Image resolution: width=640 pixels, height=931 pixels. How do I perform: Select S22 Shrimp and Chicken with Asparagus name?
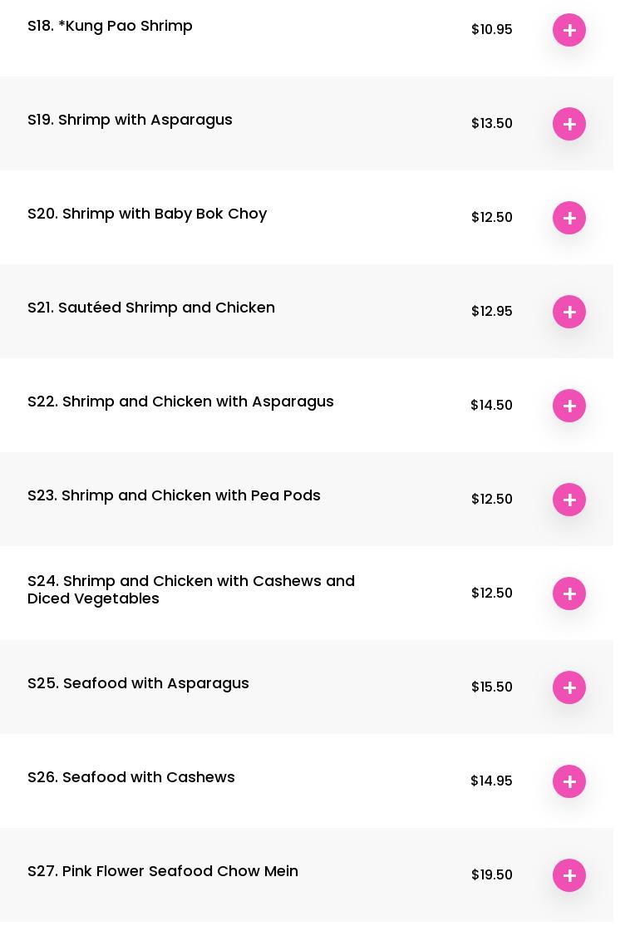[x=180, y=401]
